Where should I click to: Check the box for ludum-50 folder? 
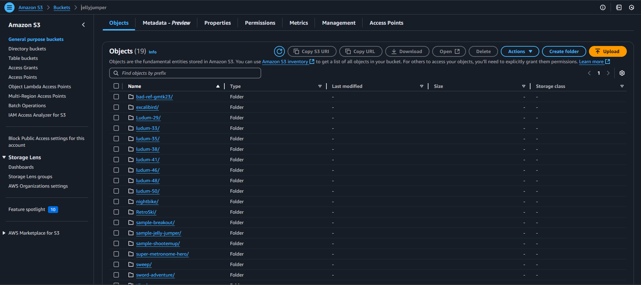(x=116, y=191)
